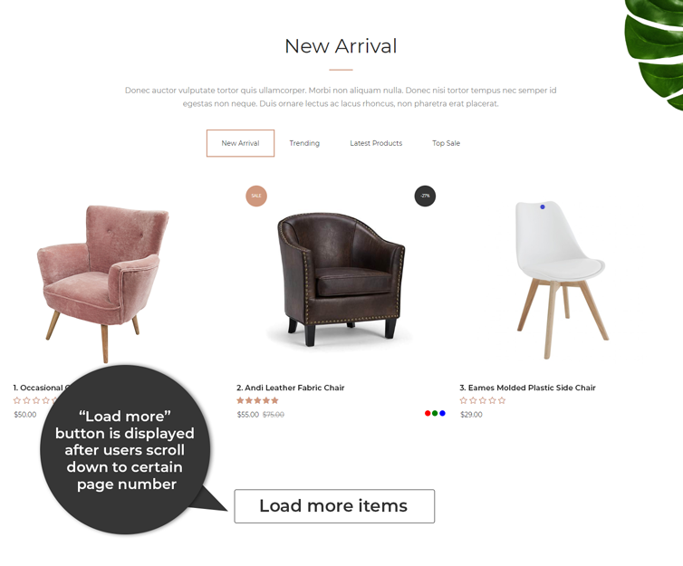Open Andi Leather Fabric Chair product link
The width and height of the screenshot is (683, 566).
click(x=291, y=388)
